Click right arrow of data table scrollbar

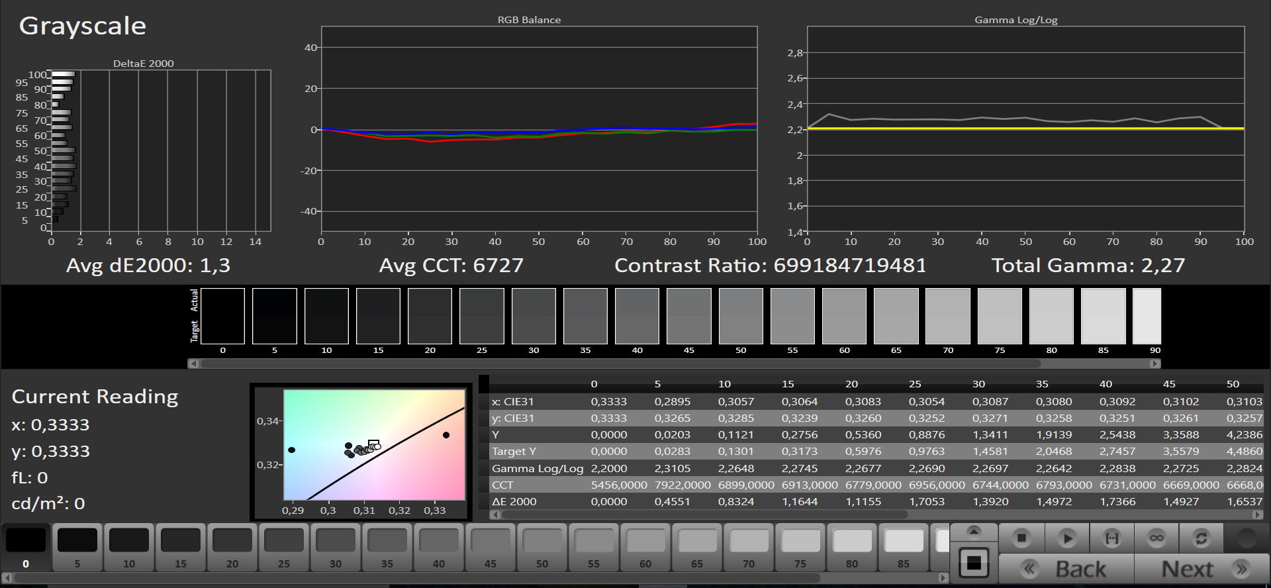tap(1258, 514)
